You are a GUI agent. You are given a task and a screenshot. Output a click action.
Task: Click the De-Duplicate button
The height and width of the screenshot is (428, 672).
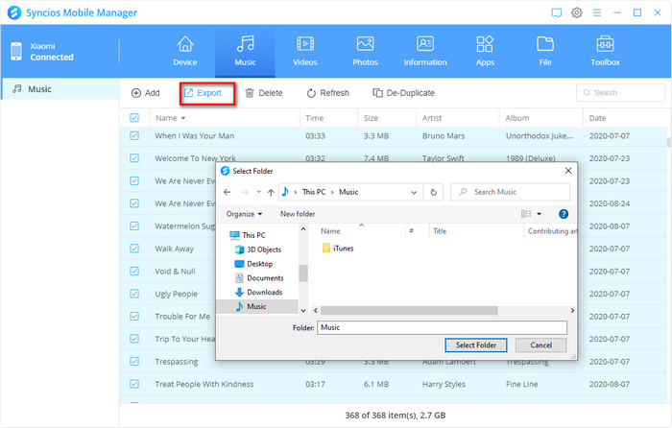click(x=404, y=93)
